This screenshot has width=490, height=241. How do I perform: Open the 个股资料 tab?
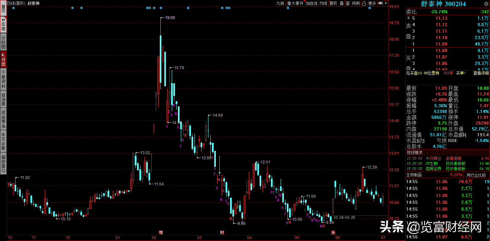point(3,79)
